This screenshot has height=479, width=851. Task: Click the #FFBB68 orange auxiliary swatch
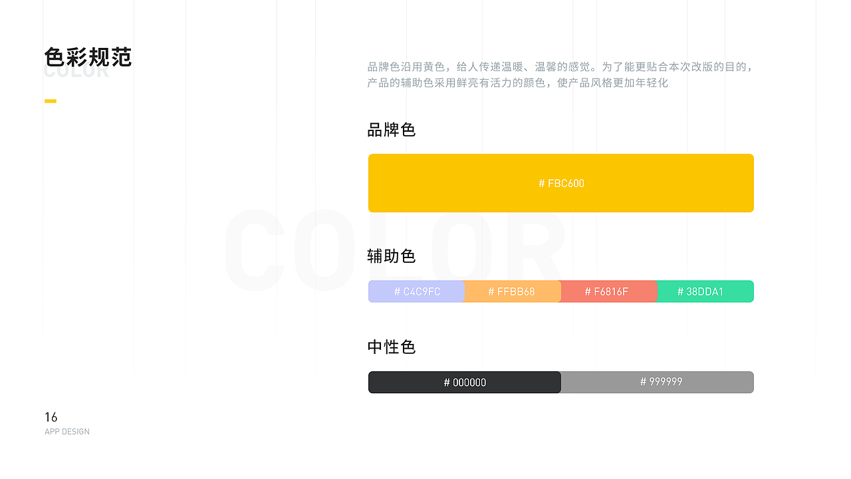tap(513, 291)
